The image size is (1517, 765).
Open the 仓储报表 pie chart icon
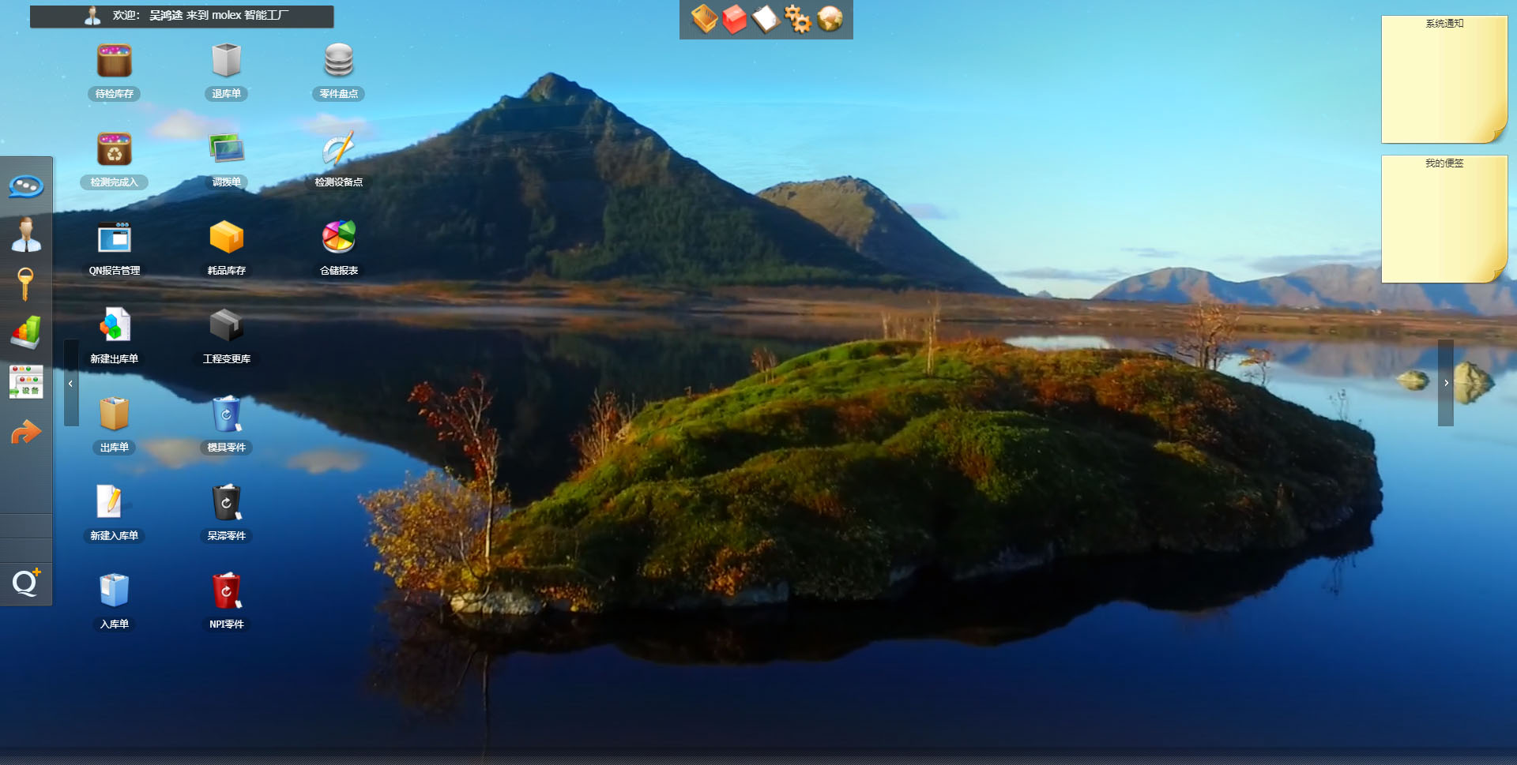[338, 238]
